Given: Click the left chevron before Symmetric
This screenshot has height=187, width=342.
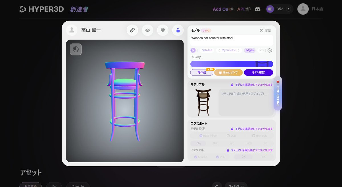Looking at the screenshot, I should coord(219,50).
